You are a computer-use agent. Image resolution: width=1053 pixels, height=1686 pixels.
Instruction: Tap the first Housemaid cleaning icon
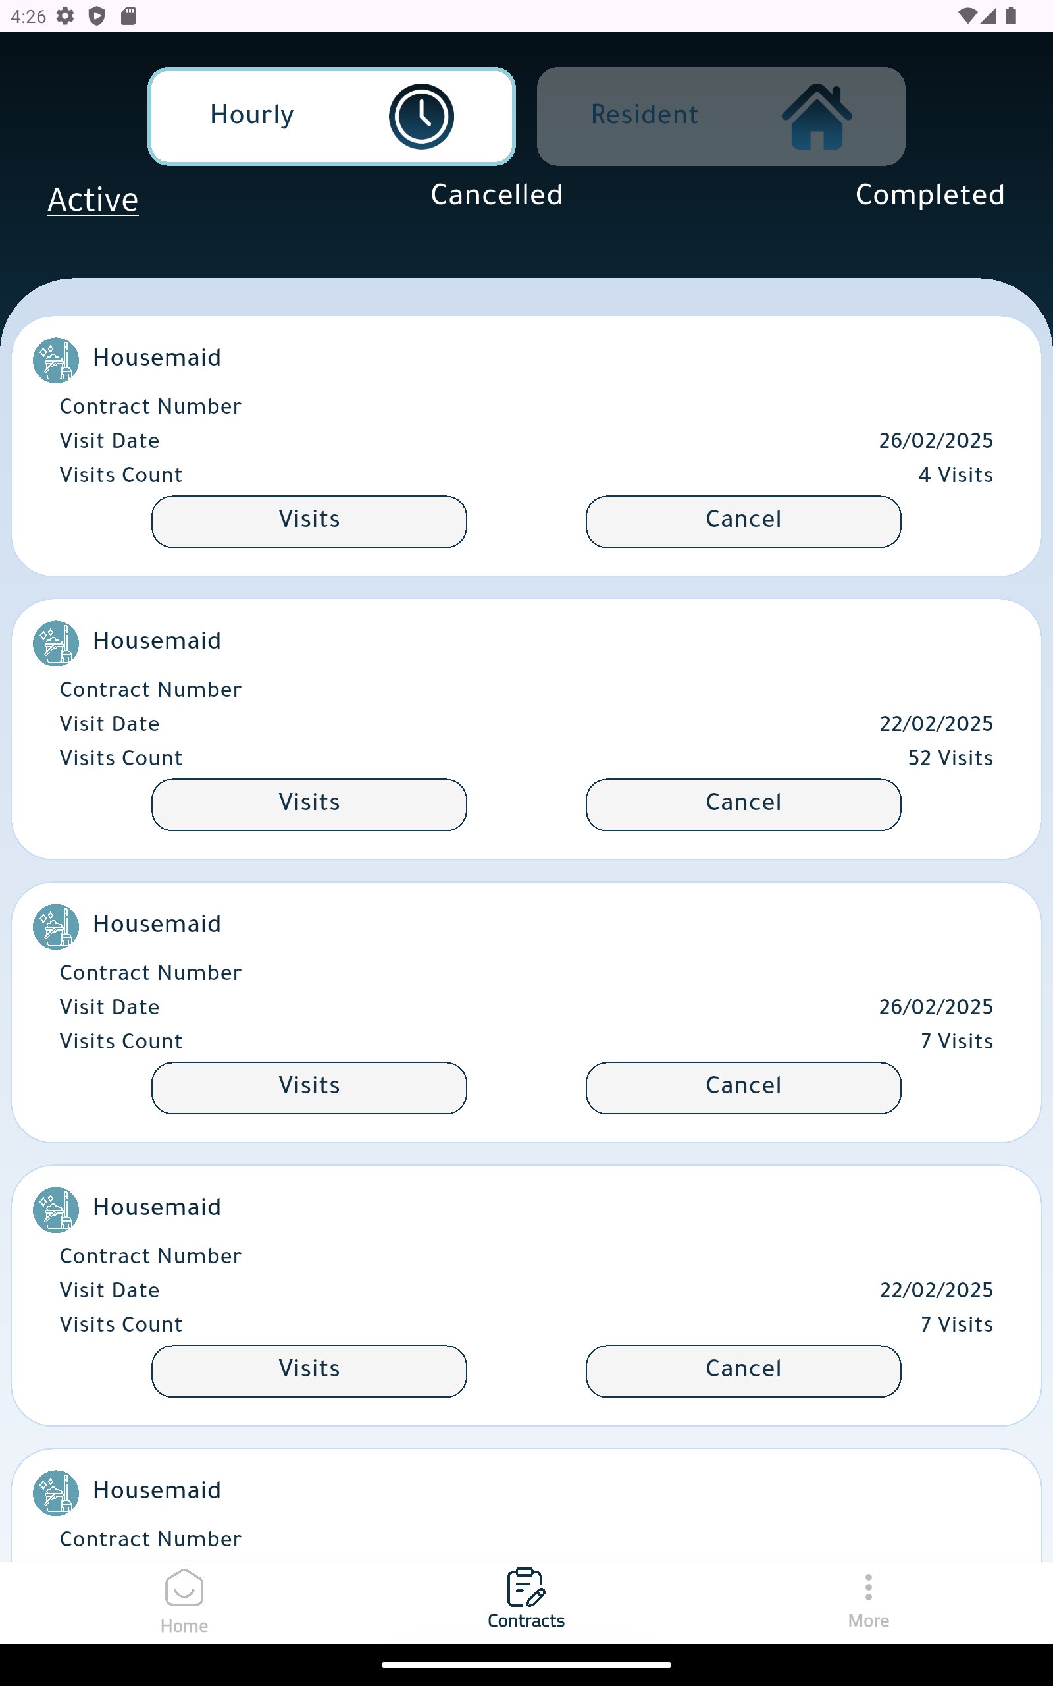point(56,360)
